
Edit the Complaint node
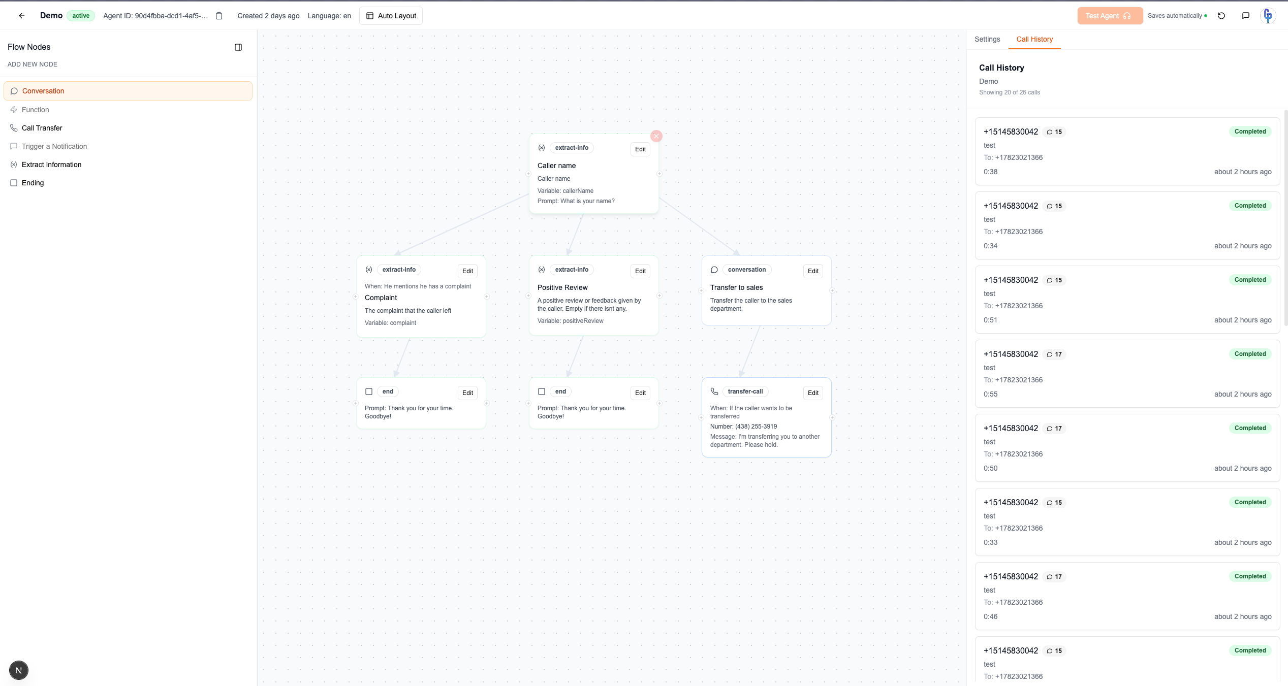click(467, 271)
